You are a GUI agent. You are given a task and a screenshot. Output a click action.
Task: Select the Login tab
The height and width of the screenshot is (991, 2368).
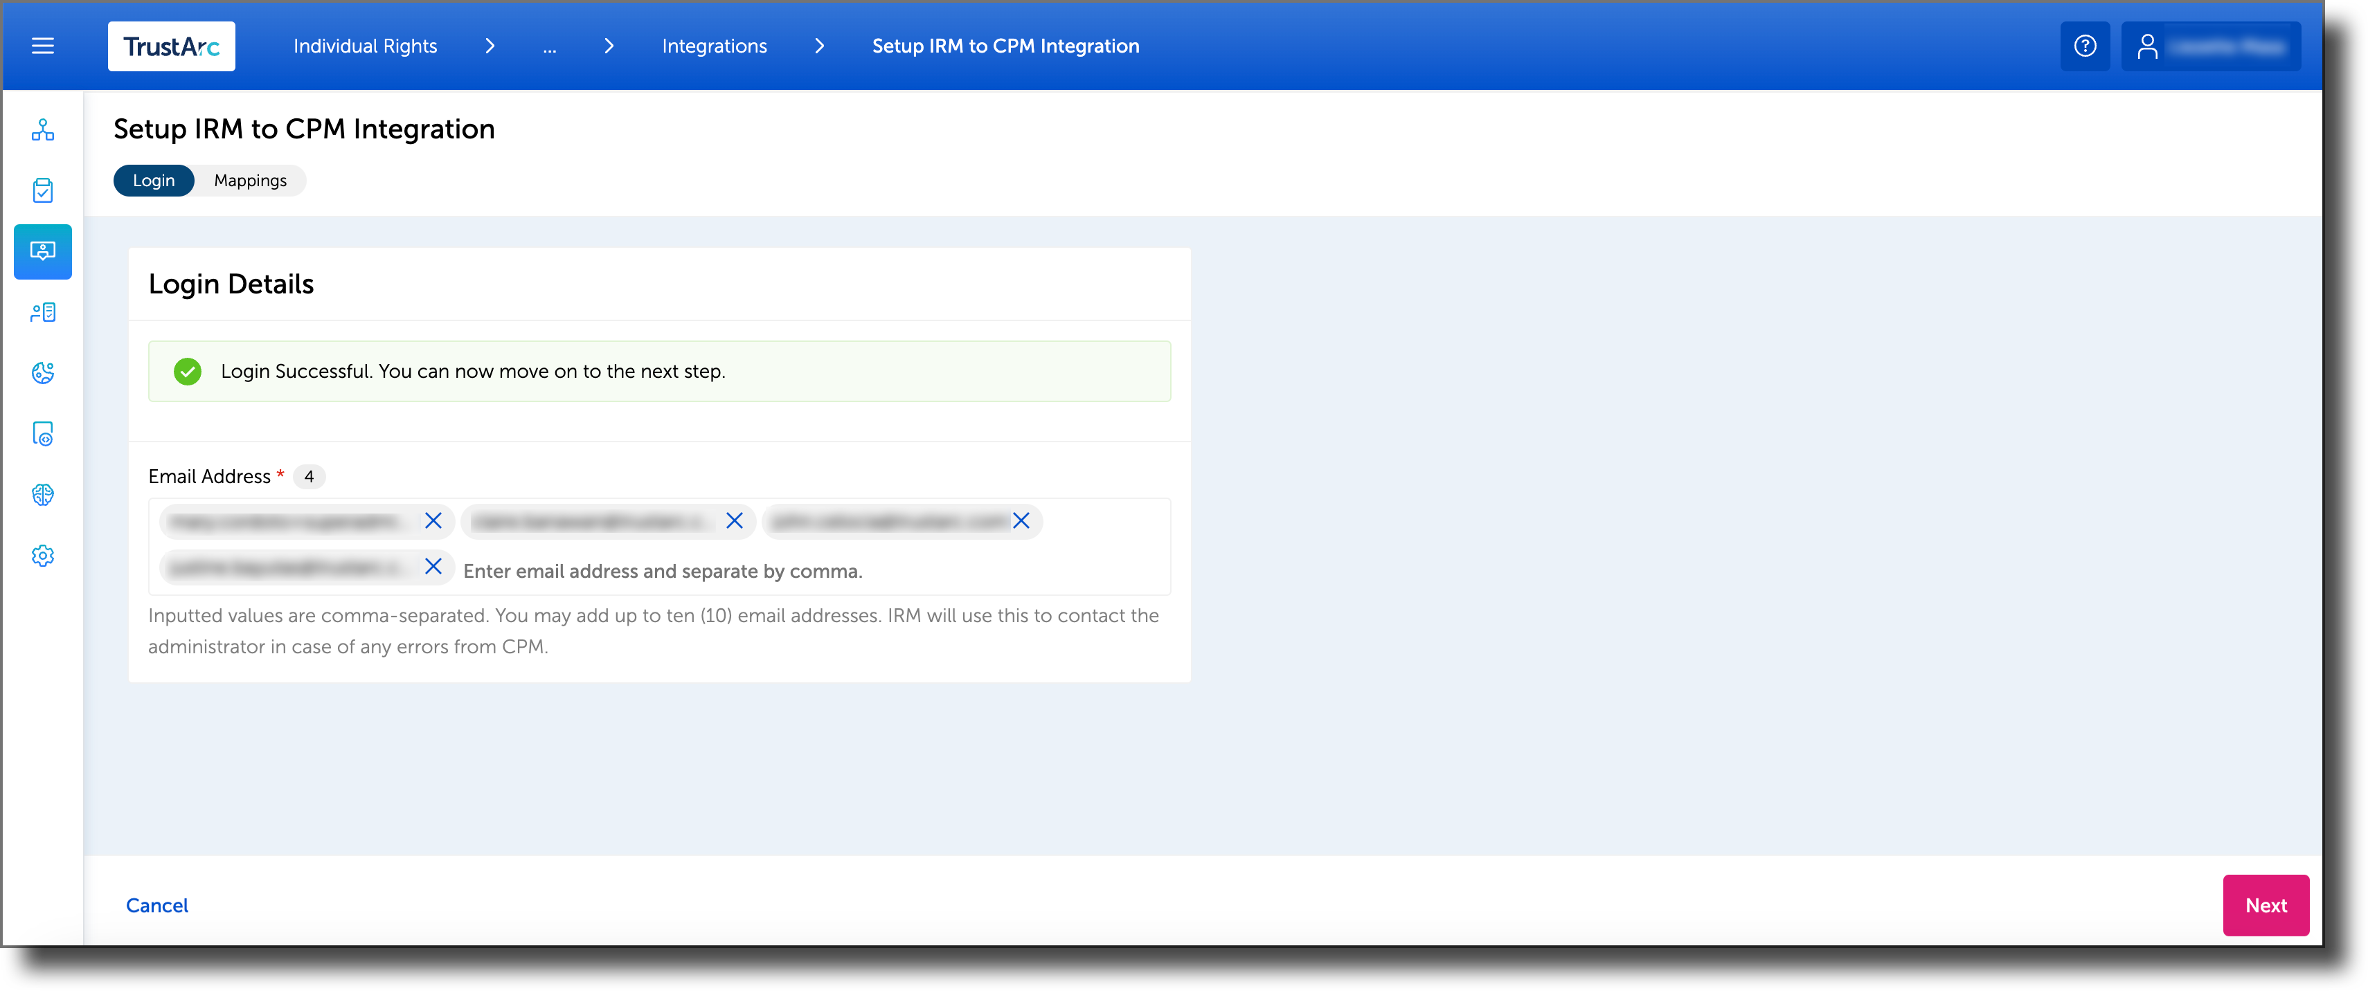point(152,180)
